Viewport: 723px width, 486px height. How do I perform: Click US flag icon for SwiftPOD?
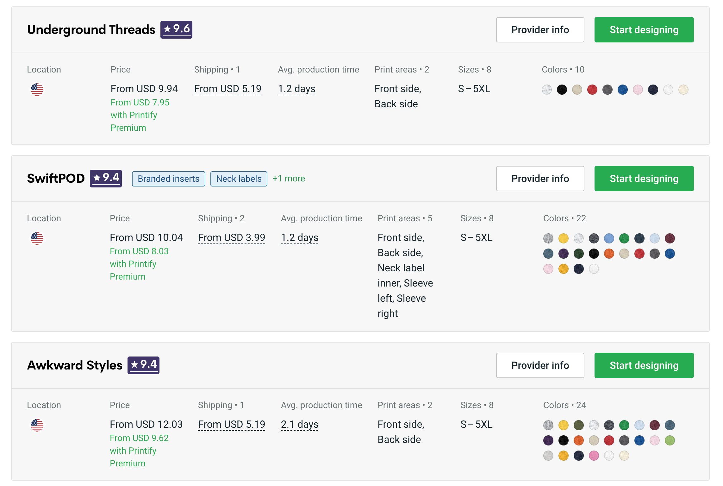pos(37,238)
